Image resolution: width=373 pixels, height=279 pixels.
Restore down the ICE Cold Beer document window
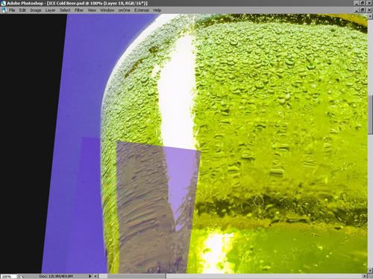[x=363, y=10]
